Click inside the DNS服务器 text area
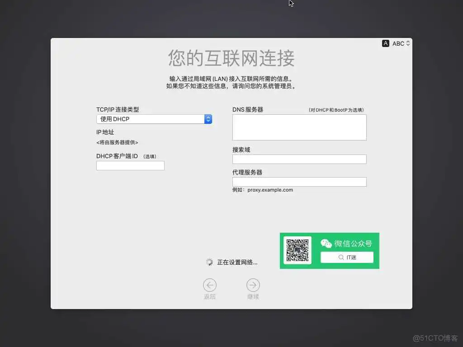 (x=299, y=127)
